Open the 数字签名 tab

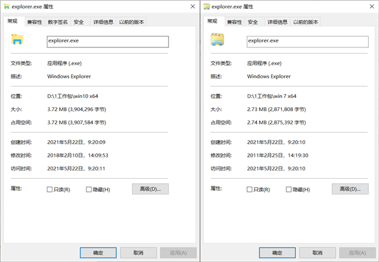point(57,22)
